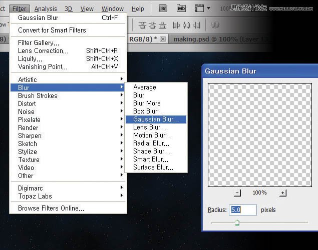Open Filter Gallery
This screenshot has height=250, width=318.
point(68,42)
